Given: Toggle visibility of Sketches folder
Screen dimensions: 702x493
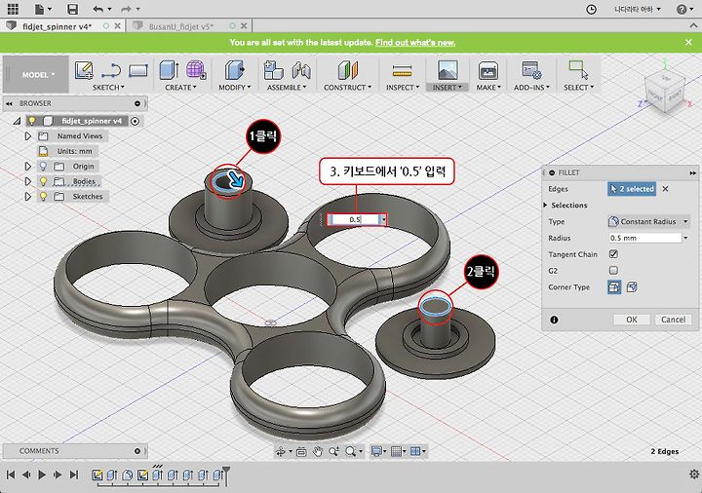Looking at the screenshot, I should [x=43, y=197].
